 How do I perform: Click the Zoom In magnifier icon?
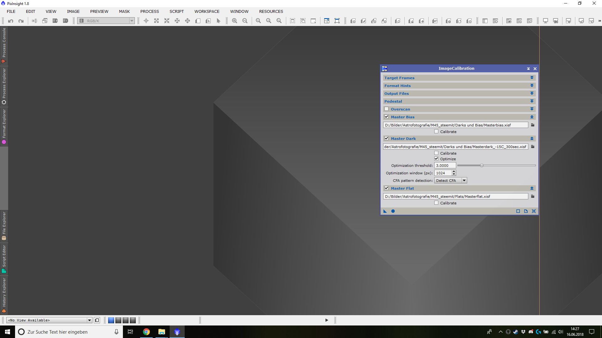(235, 21)
